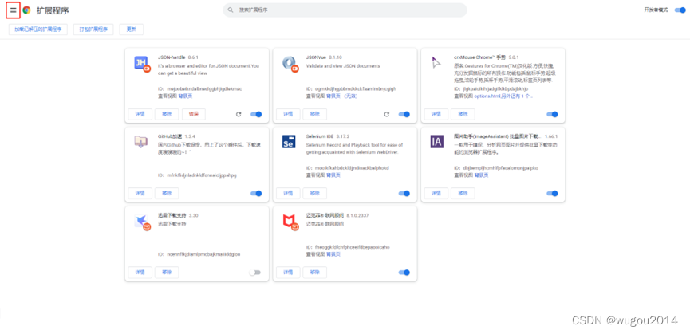This screenshot has width=690, height=334.
Task: Click the ImageAssistant IA icon
Action: click(437, 142)
